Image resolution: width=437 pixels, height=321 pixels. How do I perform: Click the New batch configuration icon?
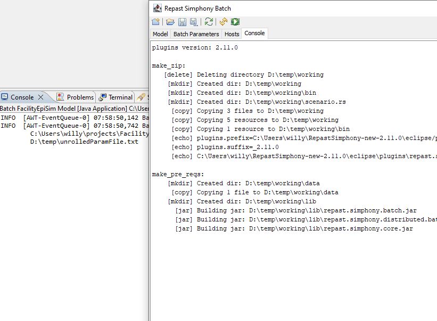tap(155, 22)
